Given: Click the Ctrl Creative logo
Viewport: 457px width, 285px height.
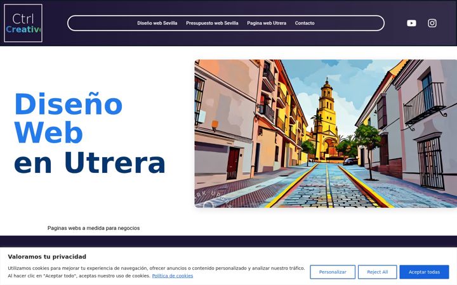Looking at the screenshot, I should (23, 23).
